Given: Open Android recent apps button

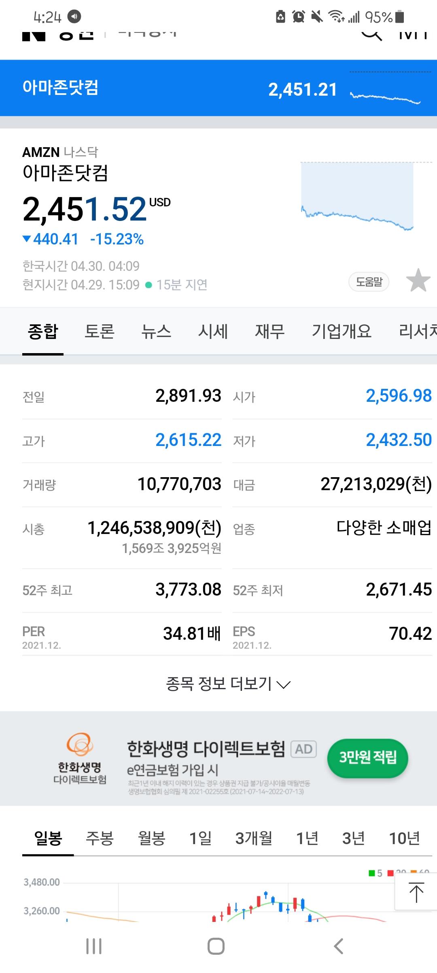Looking at the screenshot, I should point(94,946).
